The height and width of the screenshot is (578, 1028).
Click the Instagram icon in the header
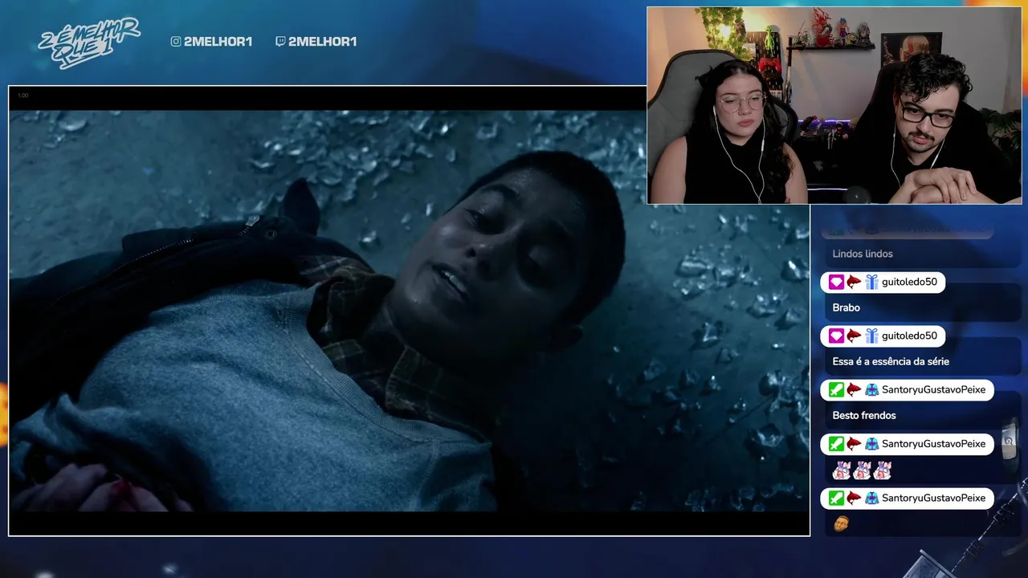coord(176,42)
